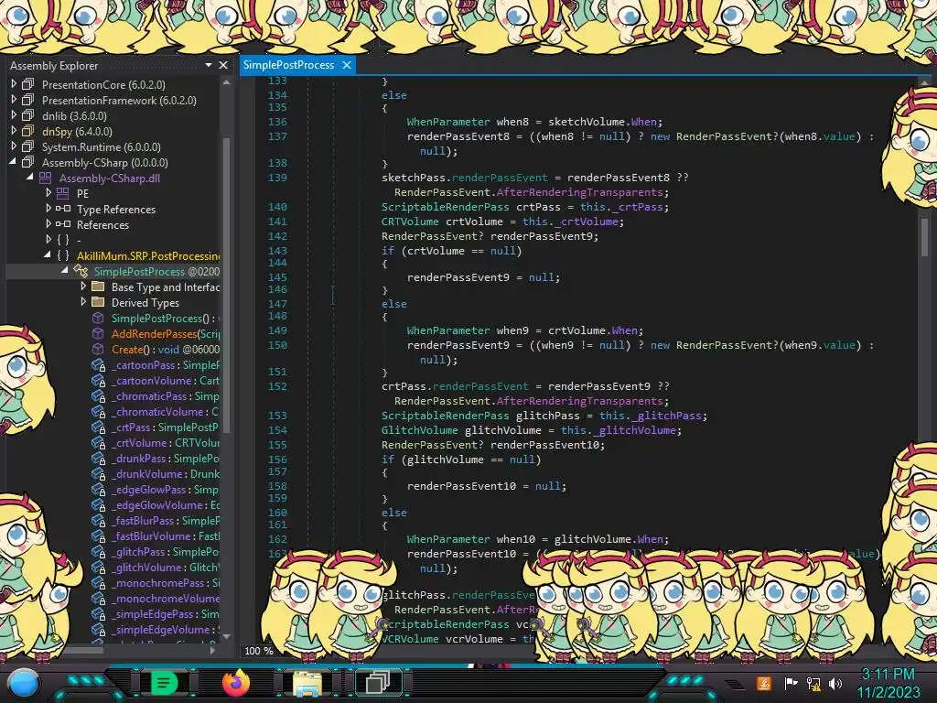Image resolution: width=937 pixels, height=703 pixels.
Task: Click the AddRenderPasses method icon
Action: click(98, 333)
